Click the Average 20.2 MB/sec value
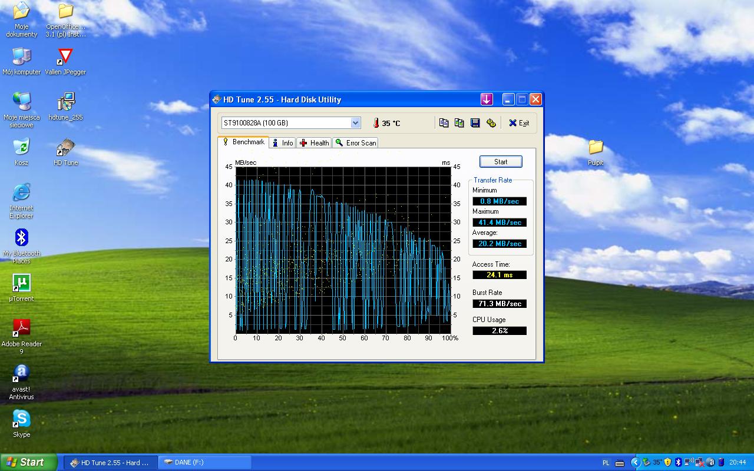The image size is (754, 471). point(500,244)
